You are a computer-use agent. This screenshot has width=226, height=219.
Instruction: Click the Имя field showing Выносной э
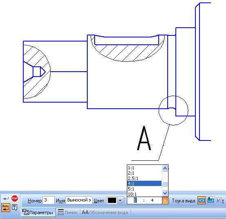(x=79, y=200)
